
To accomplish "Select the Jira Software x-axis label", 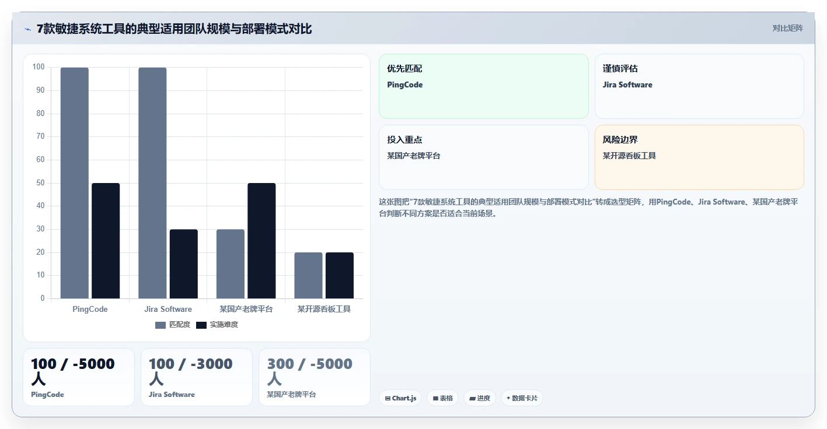I will pyautogui.click(x=168, y=309).
